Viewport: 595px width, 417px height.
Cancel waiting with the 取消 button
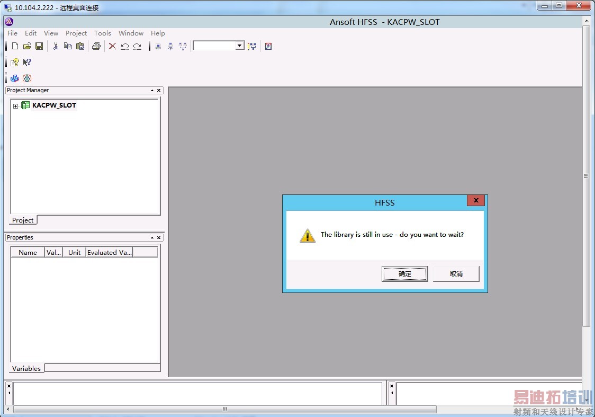pyautogui.click(x=456, y=274)
